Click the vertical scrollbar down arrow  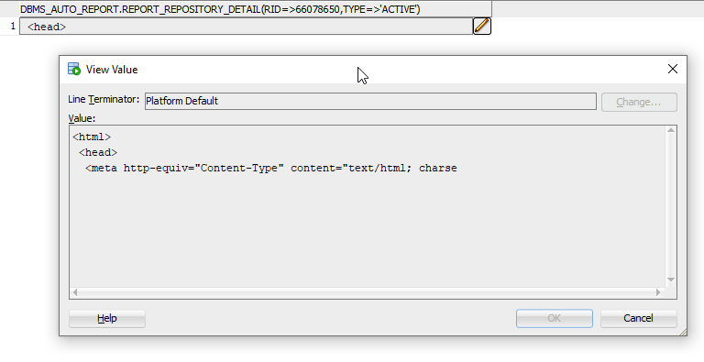point(671,280)
